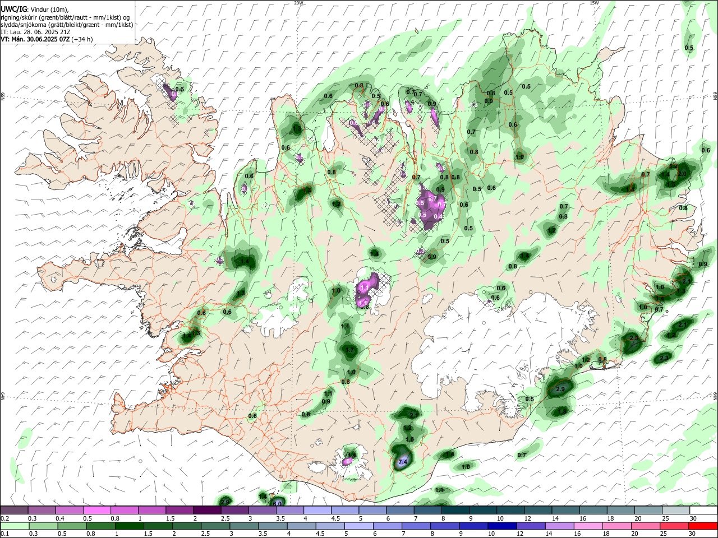Click the title text 'UWC/IG: Vindur (10m),'
Screen dimensions: 718x538
[x=34, y=10]
